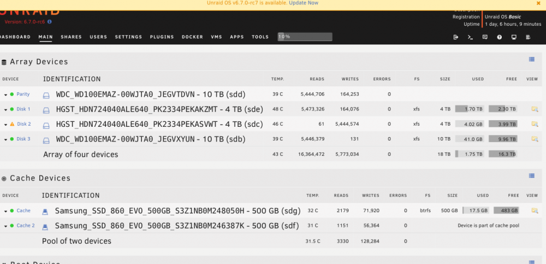Click the green status dot for Disk 3
Image resolution: width=546 pixels, height=264 pixels.
[12, 139]
